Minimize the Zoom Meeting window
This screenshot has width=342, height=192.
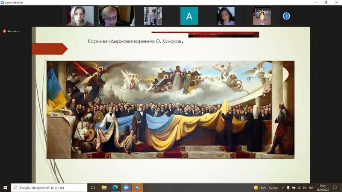315,3
